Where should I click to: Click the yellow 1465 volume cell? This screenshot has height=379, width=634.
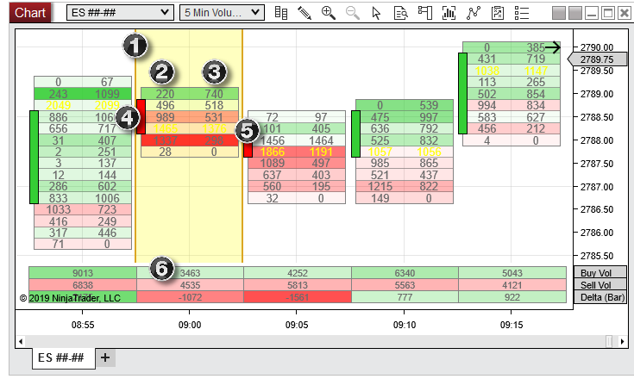pyautogui.click(x=166, y=128)
